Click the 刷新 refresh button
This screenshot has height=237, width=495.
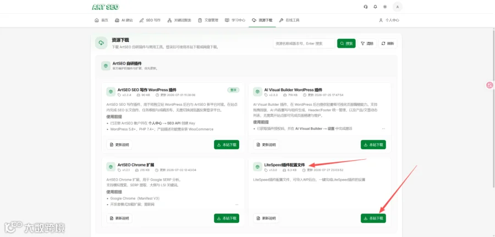pos(388,43)
